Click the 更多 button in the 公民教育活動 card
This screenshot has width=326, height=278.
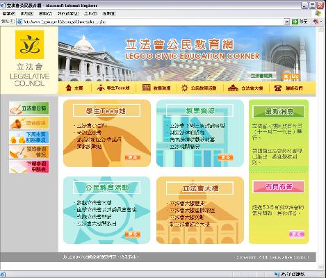click(133, 234)
